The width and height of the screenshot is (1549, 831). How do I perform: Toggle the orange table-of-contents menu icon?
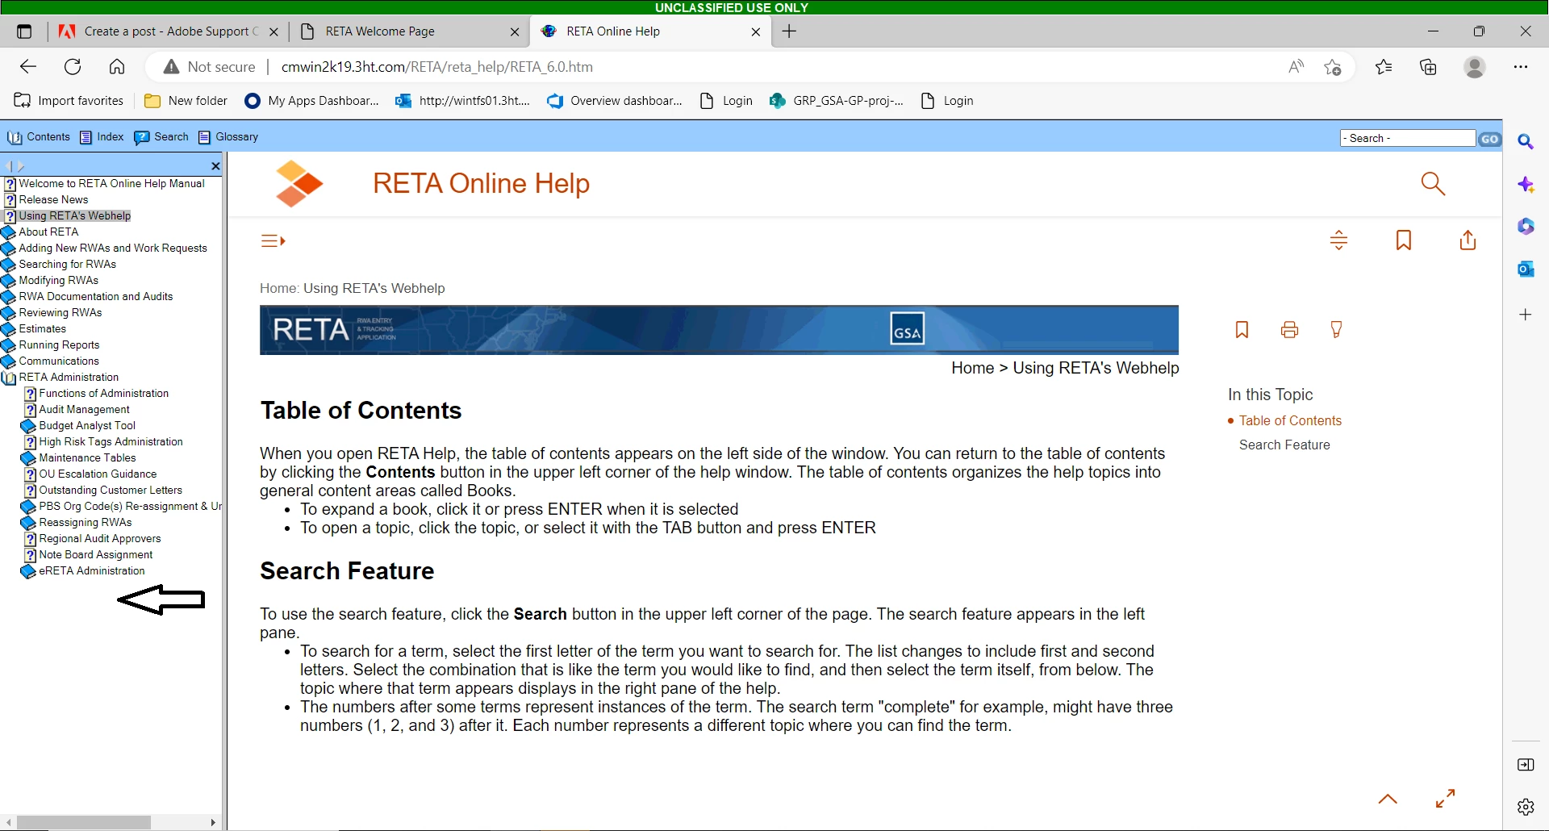(273, 240)
